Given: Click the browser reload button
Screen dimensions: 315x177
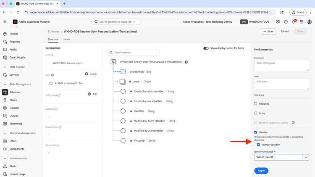Looking at the screenshot, I should [18, 12].
